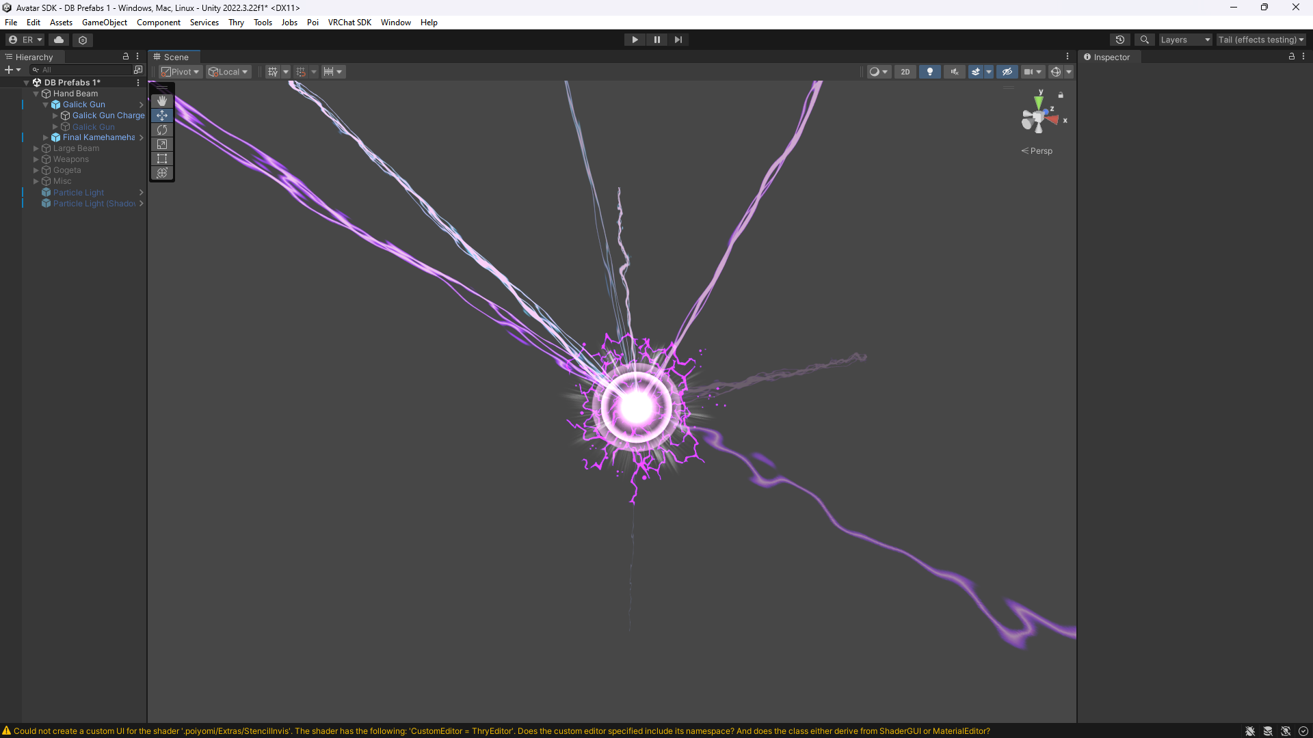Screen dimensions: 1313x738
Task: Collapse the Galick Gun prefab
Action: pyautogui.click(x=46, y=105)
